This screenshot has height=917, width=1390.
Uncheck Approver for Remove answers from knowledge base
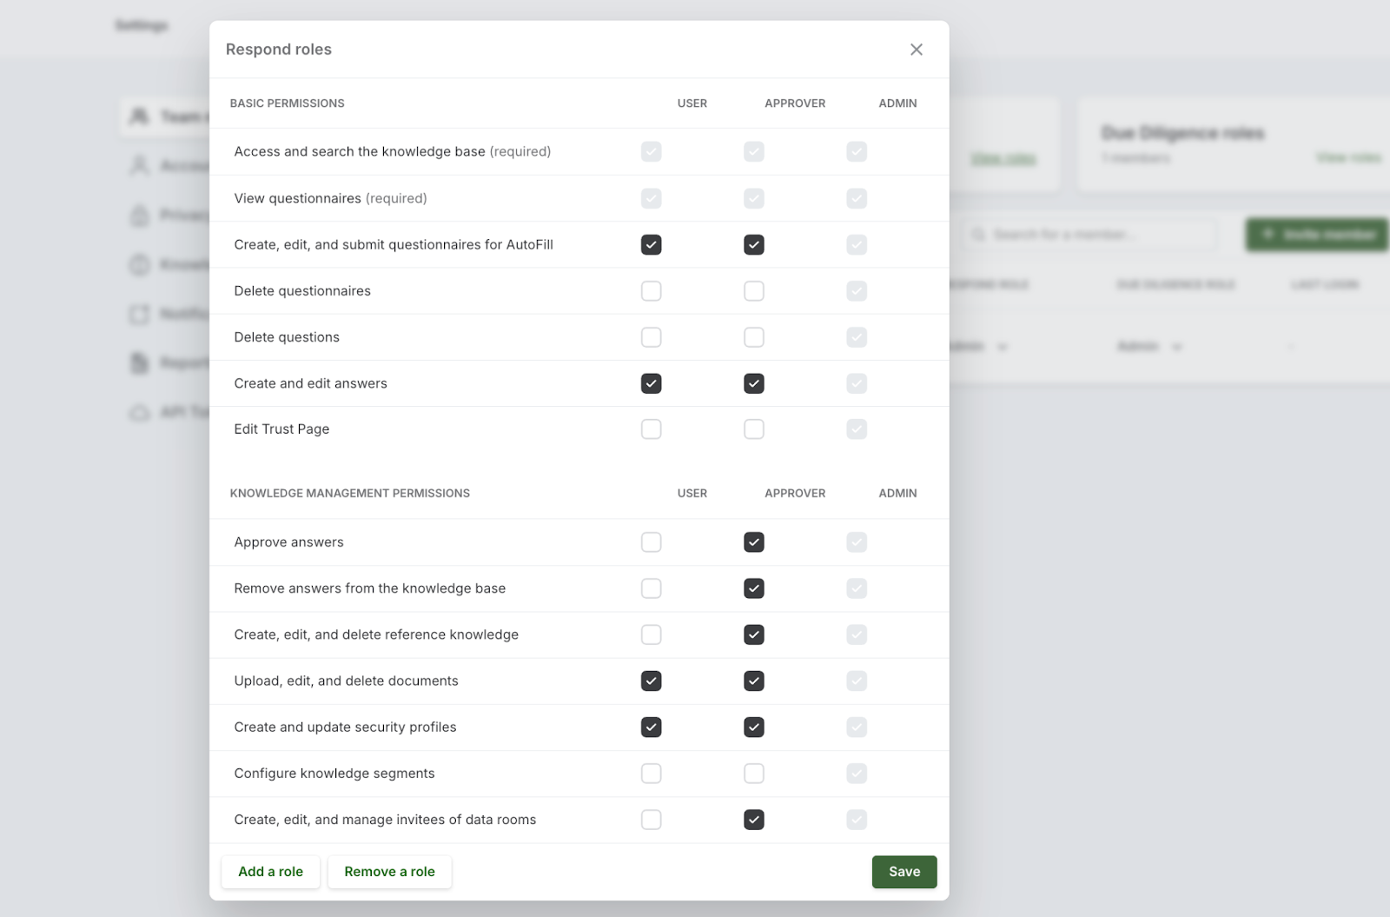coord(753,588)
